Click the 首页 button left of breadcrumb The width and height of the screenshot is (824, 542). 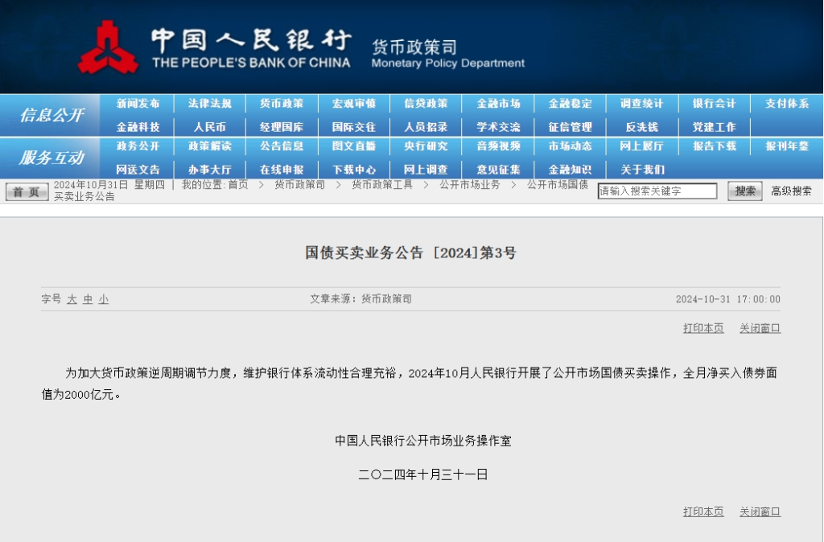coord(27,192)
